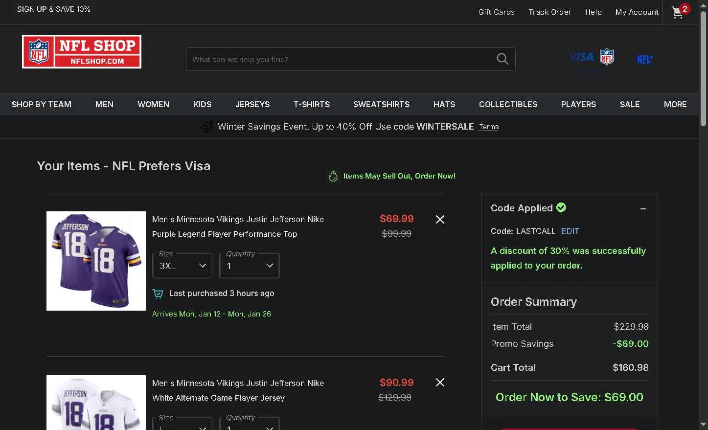This screenshot has width=708, height=430.
Task: Open the Kids menu
Action: coord(202,104)
